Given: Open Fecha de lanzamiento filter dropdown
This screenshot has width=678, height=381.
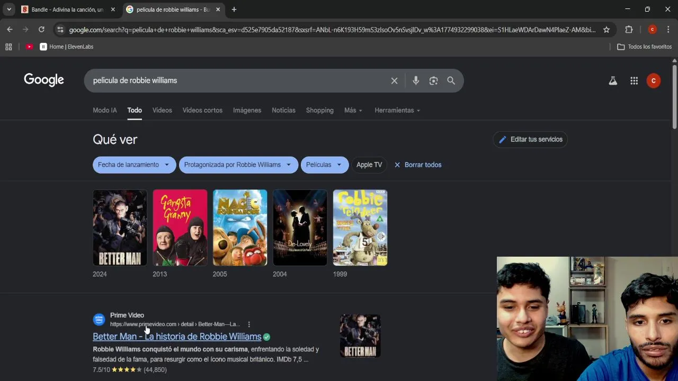Looking at the screenshot, I should click(x=135, y=165).
